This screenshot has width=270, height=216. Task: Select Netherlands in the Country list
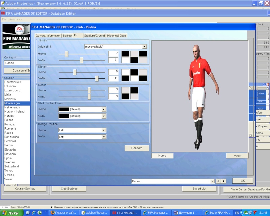[17, 107]
